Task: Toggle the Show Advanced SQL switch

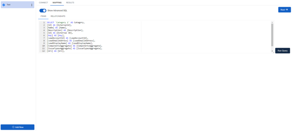Action: point(43,11)
